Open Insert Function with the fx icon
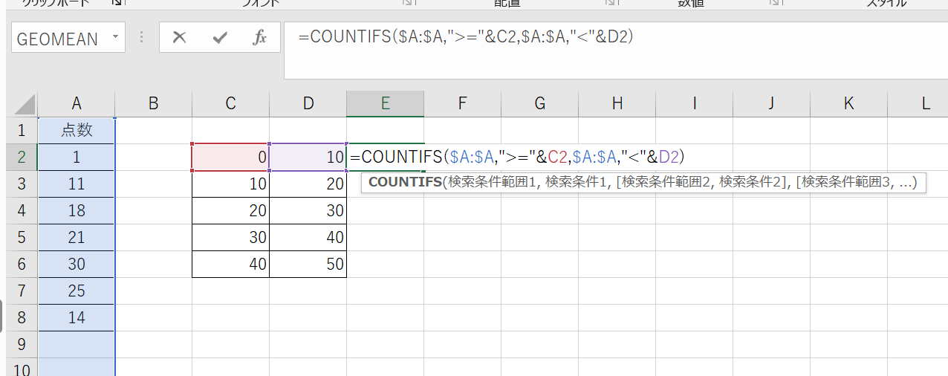The image size is (948, 376). pos(259,38)
